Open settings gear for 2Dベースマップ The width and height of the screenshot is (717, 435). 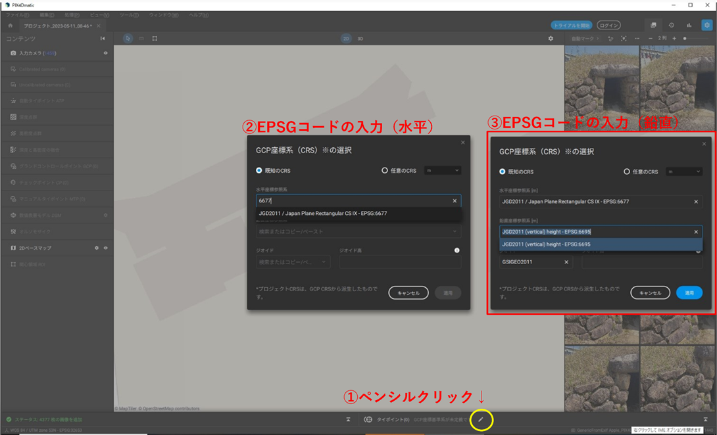[x=97, y=248]
